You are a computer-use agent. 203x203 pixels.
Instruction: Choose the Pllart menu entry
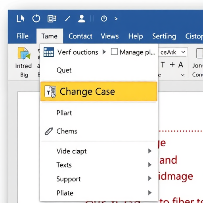click(64, 113)
